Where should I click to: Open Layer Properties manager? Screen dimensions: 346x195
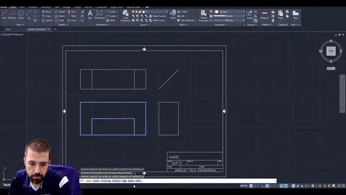click(x=125, y=16)
